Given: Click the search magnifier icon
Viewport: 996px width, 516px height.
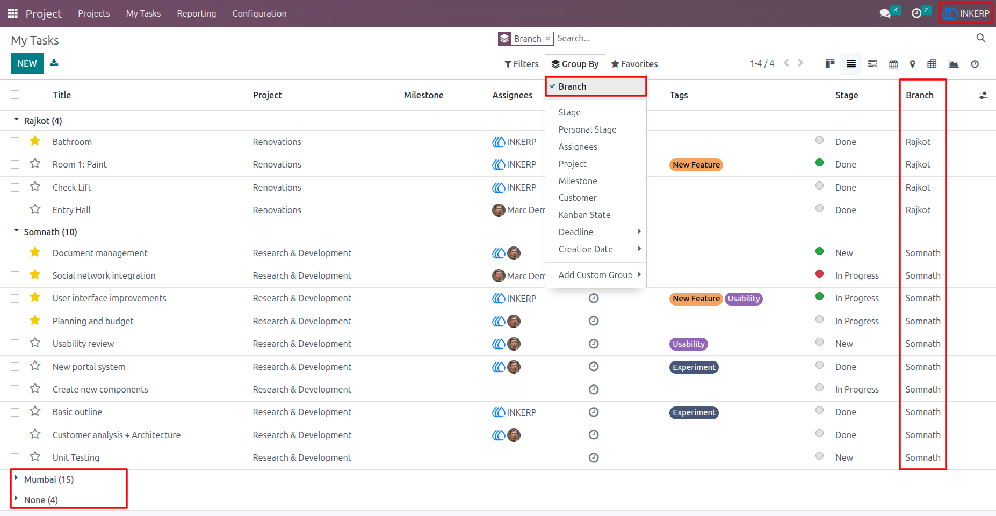Looking at the screenshot, I should point(980,38).
